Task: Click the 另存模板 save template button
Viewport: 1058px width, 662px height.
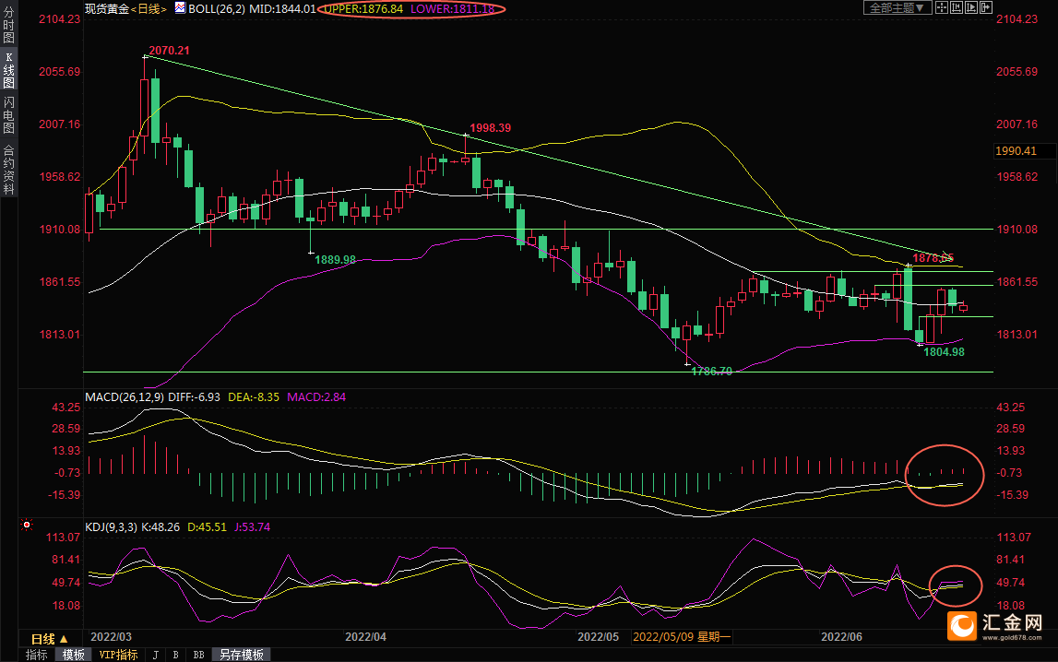Action: [x=242, y=655]
